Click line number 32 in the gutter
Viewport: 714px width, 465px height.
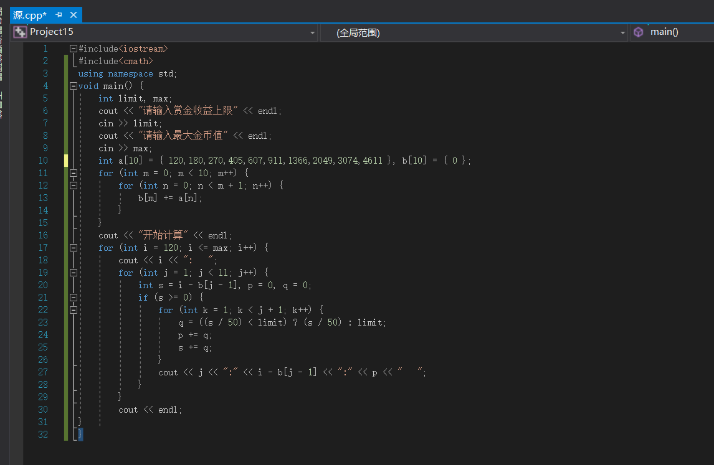point(43,434)
